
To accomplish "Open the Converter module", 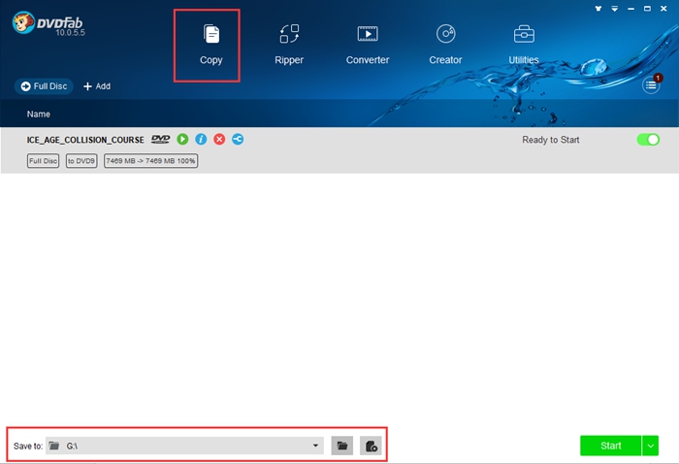I will point(368,45).
